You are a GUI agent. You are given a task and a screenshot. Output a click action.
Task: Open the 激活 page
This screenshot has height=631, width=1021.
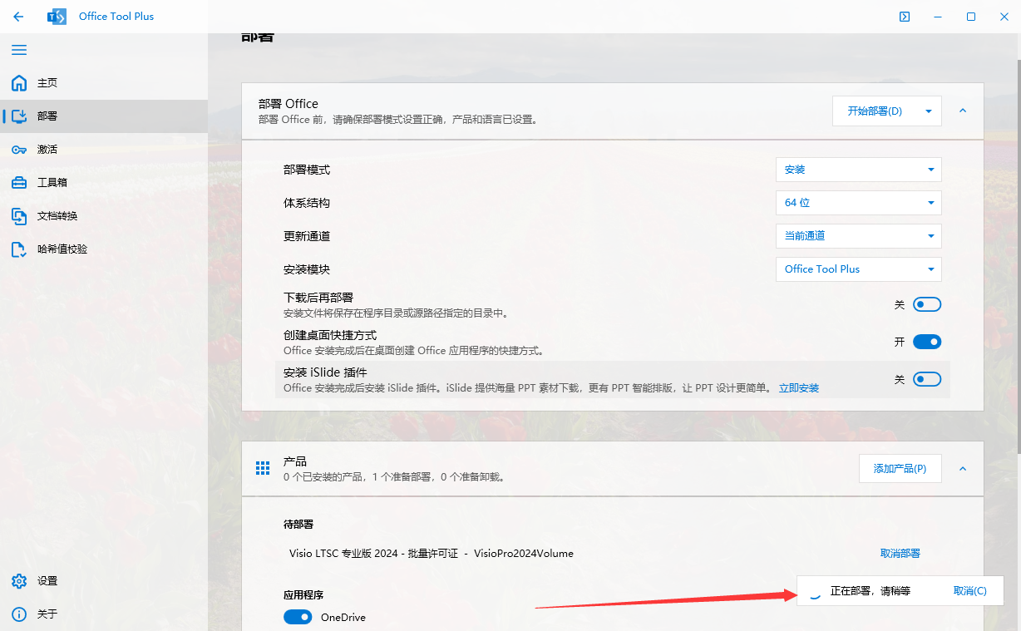(104, 150)
